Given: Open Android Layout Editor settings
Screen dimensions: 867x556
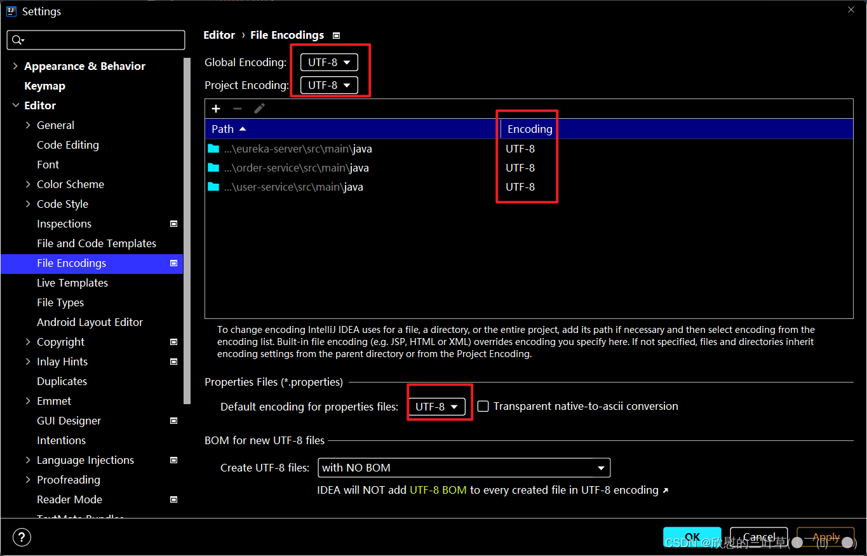Looking at the screenshot, I should click(x=90, y=322).
